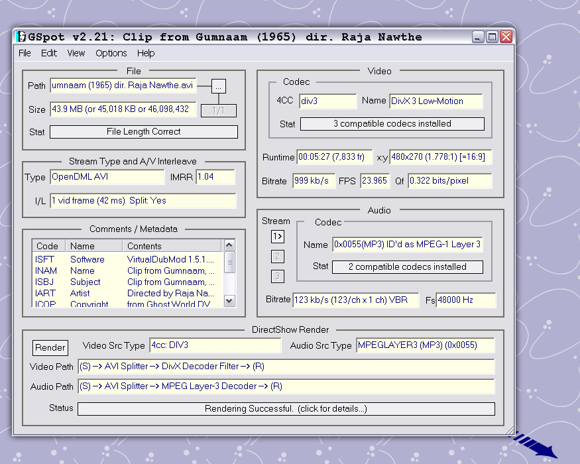Select audio stream 3 button
The height and width of the screenshot is (464, 580).
(278, 276)
